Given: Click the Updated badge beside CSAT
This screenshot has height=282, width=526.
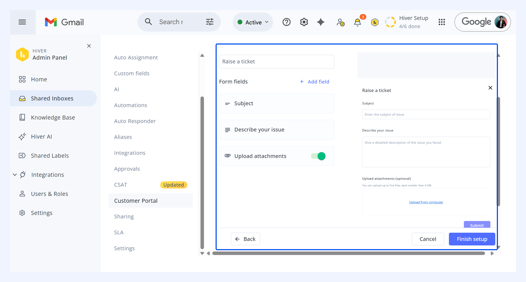Looking at the screenshot, I should click(x=173, y=185).
